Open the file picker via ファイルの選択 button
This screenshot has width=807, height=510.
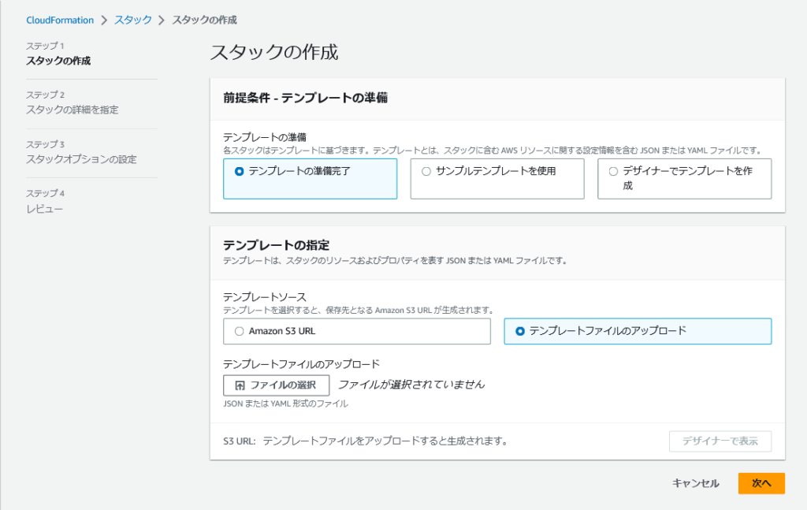[275, 385]
